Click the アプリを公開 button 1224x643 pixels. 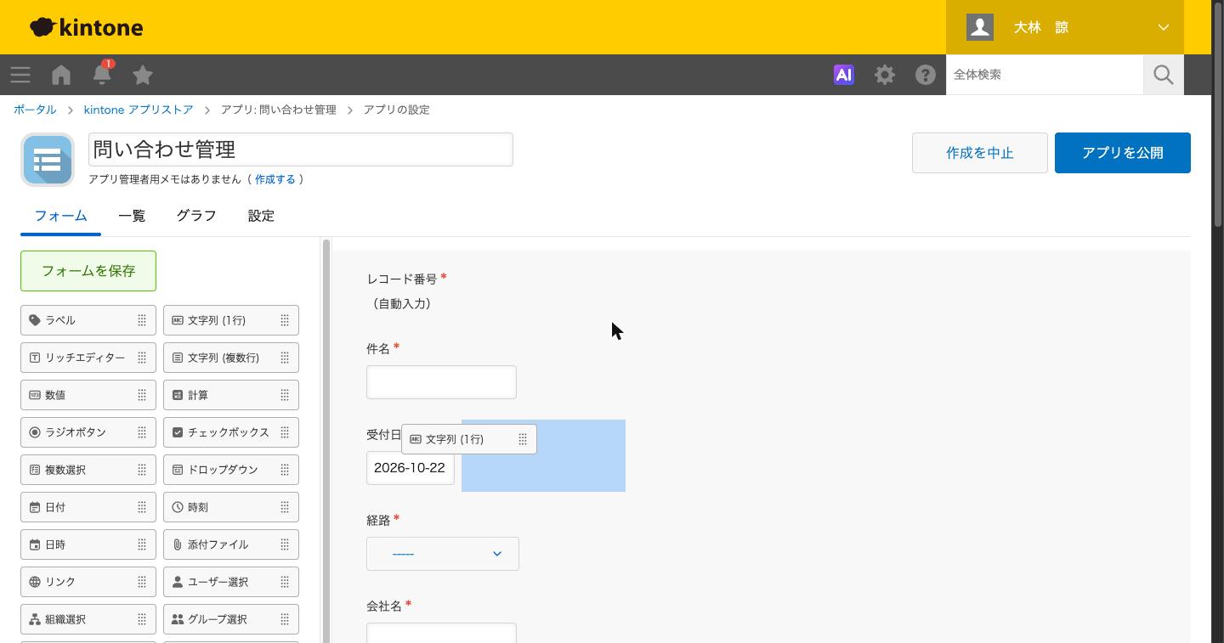tap(1123, 153)
